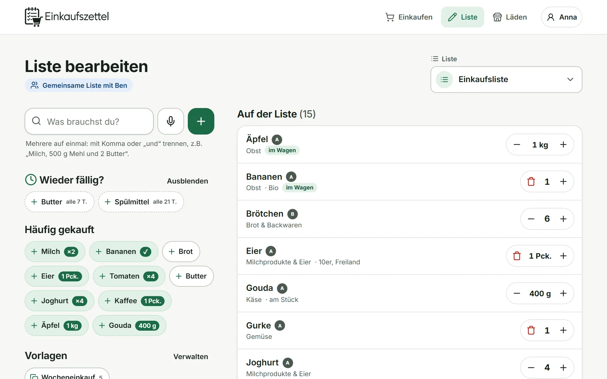Click the Gurke item name
607x379 pixels.
(259, 325)
